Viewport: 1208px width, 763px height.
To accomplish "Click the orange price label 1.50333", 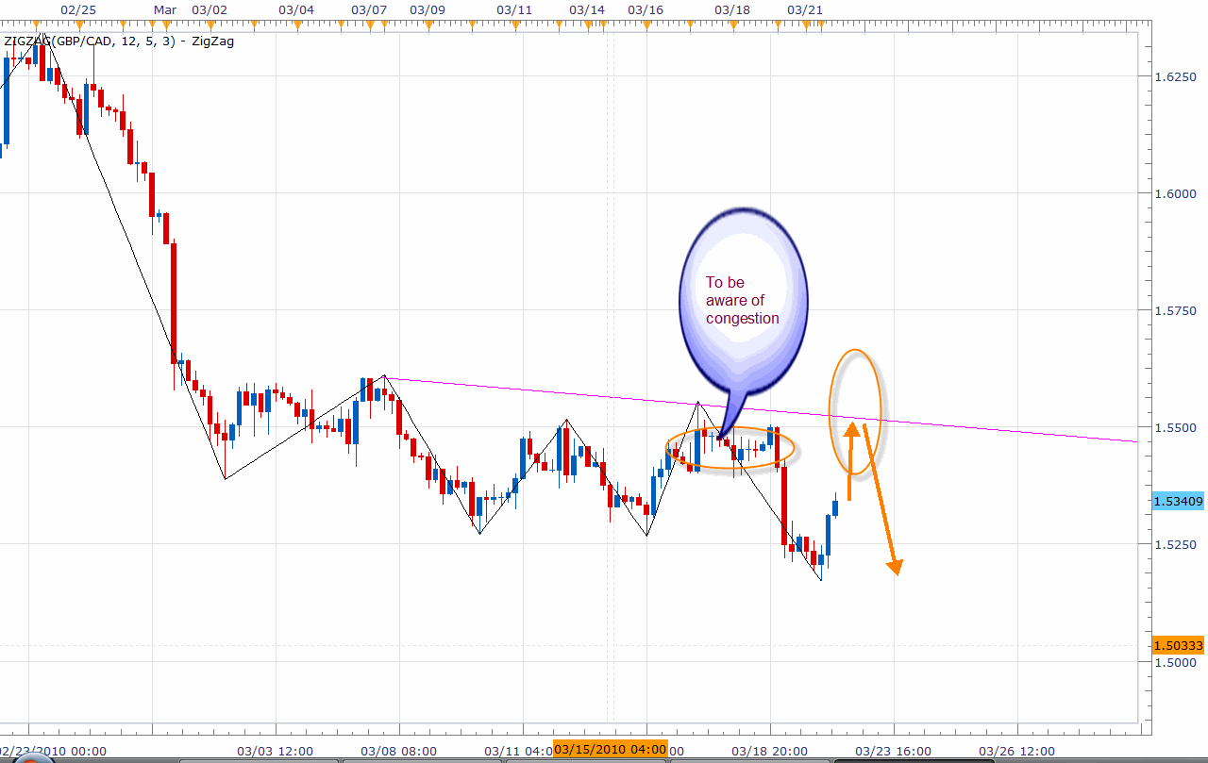I will coord(1178,645).
